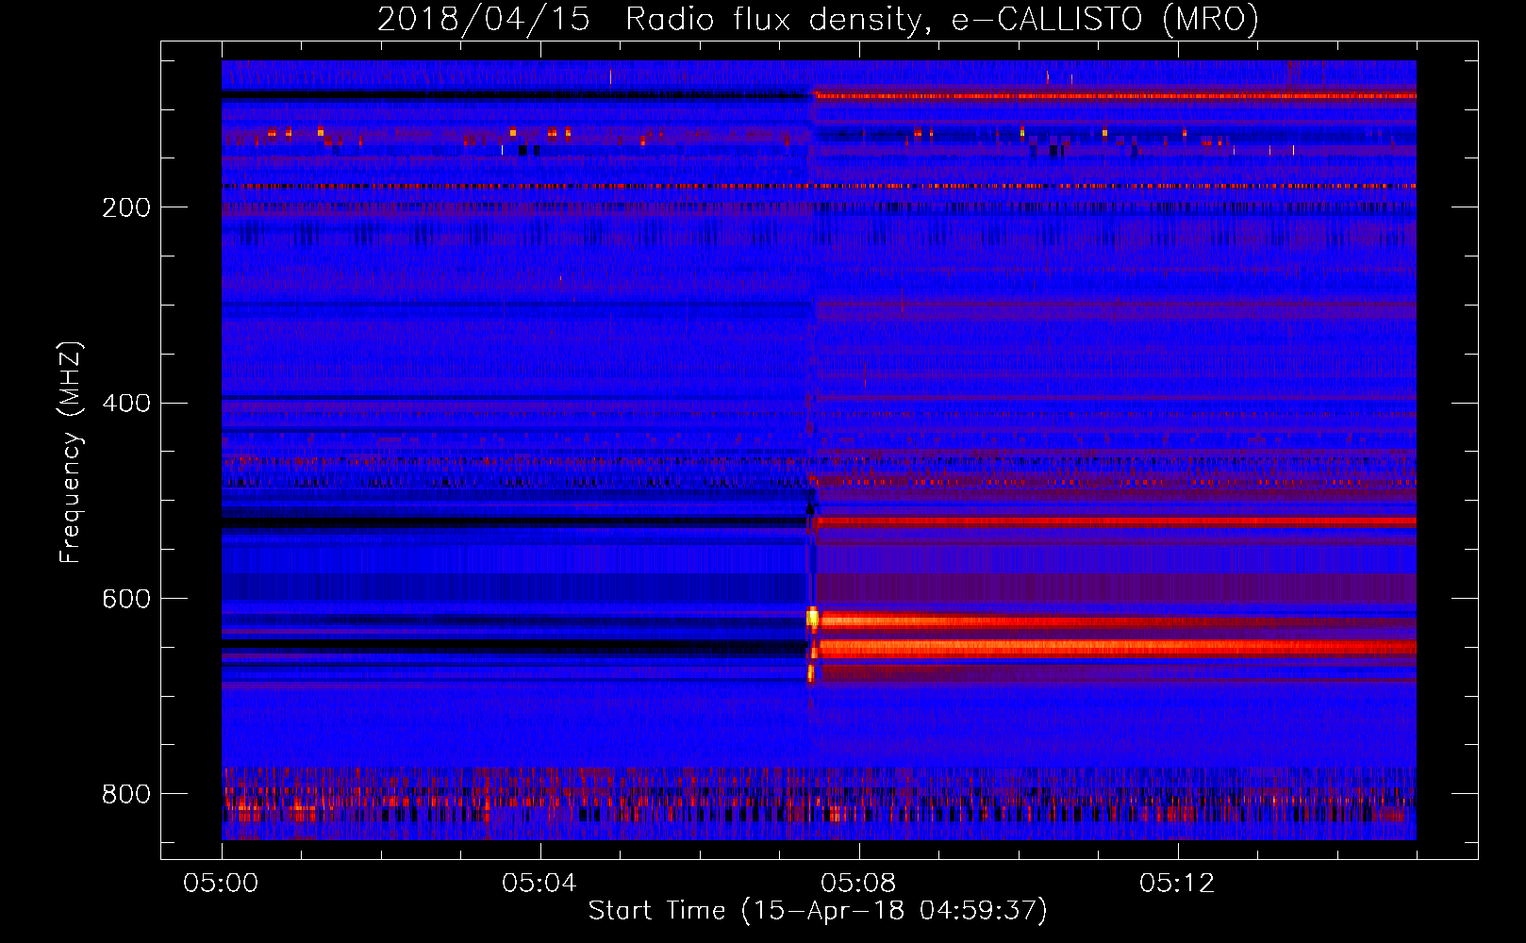Click the 800 frequency tick label
Viewport: 1526px width, 943px height.
126,794
